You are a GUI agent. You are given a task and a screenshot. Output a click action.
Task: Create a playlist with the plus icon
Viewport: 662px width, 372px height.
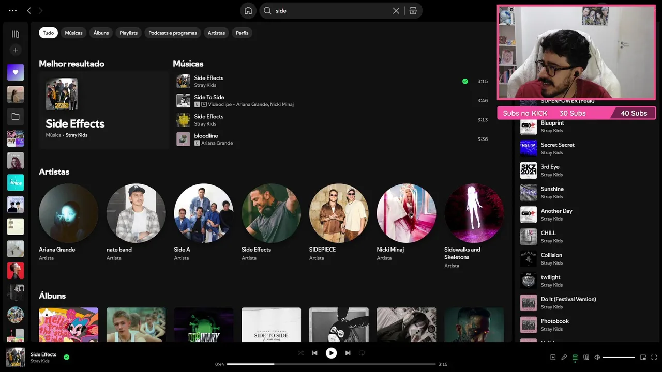point(16,50)
